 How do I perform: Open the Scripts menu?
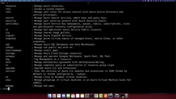coord(24,1)
